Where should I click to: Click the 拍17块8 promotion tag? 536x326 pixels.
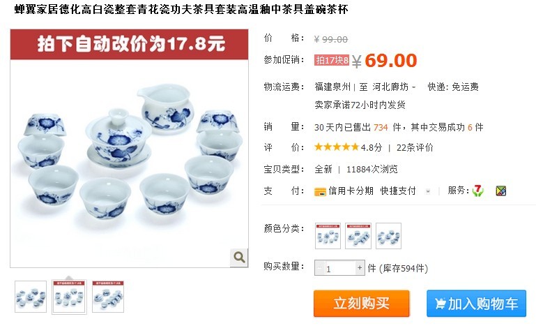pyautogui.click(x=332, y=60)
